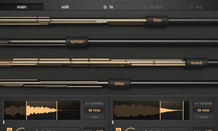Open the 1/2 D loop length dropdown
The width and height of the screenshot is (218, 131).
coord(203,117)
